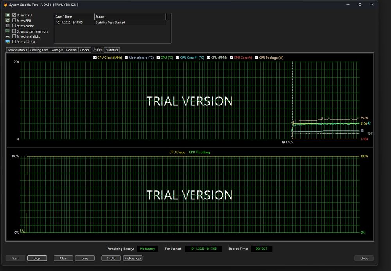
Task: Click the CPU chip icon beside Stress CPU
Action: pos(8,15)
